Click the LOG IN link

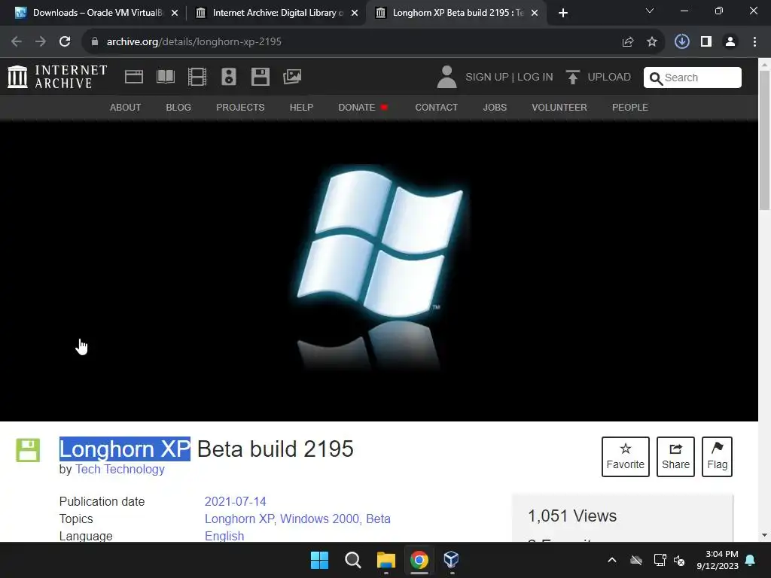pyautogui.click(x=535, y=78)
